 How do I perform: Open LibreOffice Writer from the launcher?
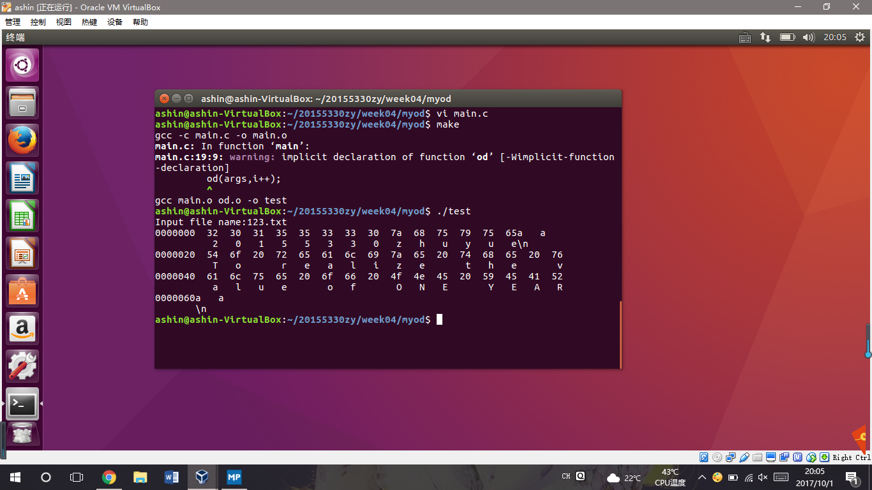[22, 177]
